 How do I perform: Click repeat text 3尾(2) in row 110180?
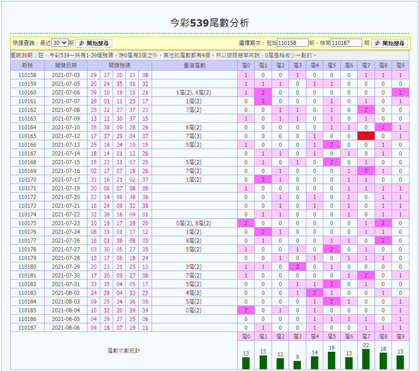pyautogui.click(x=194, y=267)
